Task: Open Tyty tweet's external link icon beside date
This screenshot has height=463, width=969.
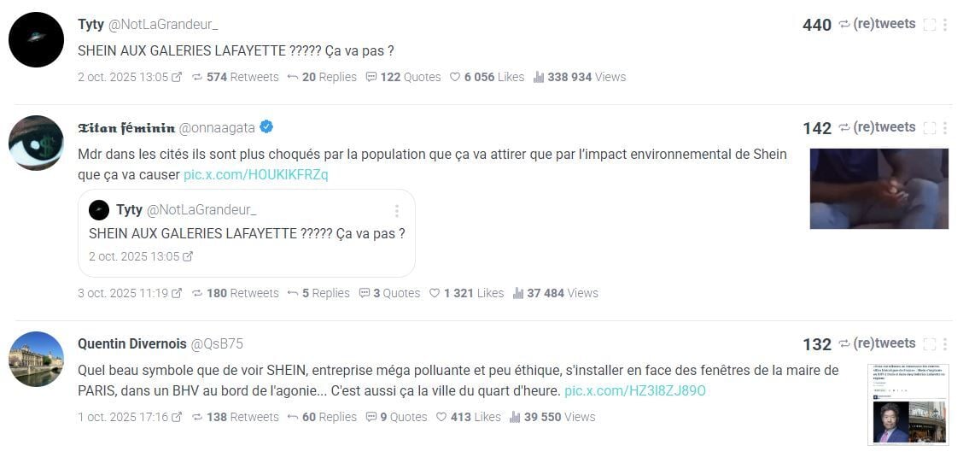Action: (177, 77)
